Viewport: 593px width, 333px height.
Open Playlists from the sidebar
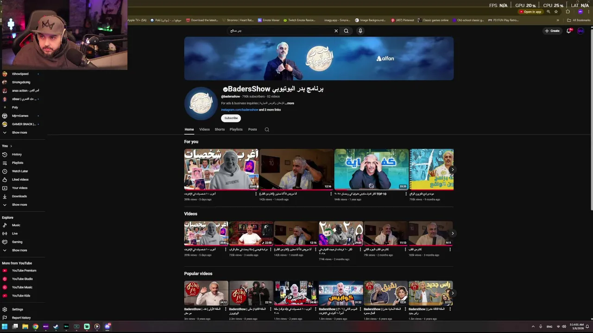point(17,163)
